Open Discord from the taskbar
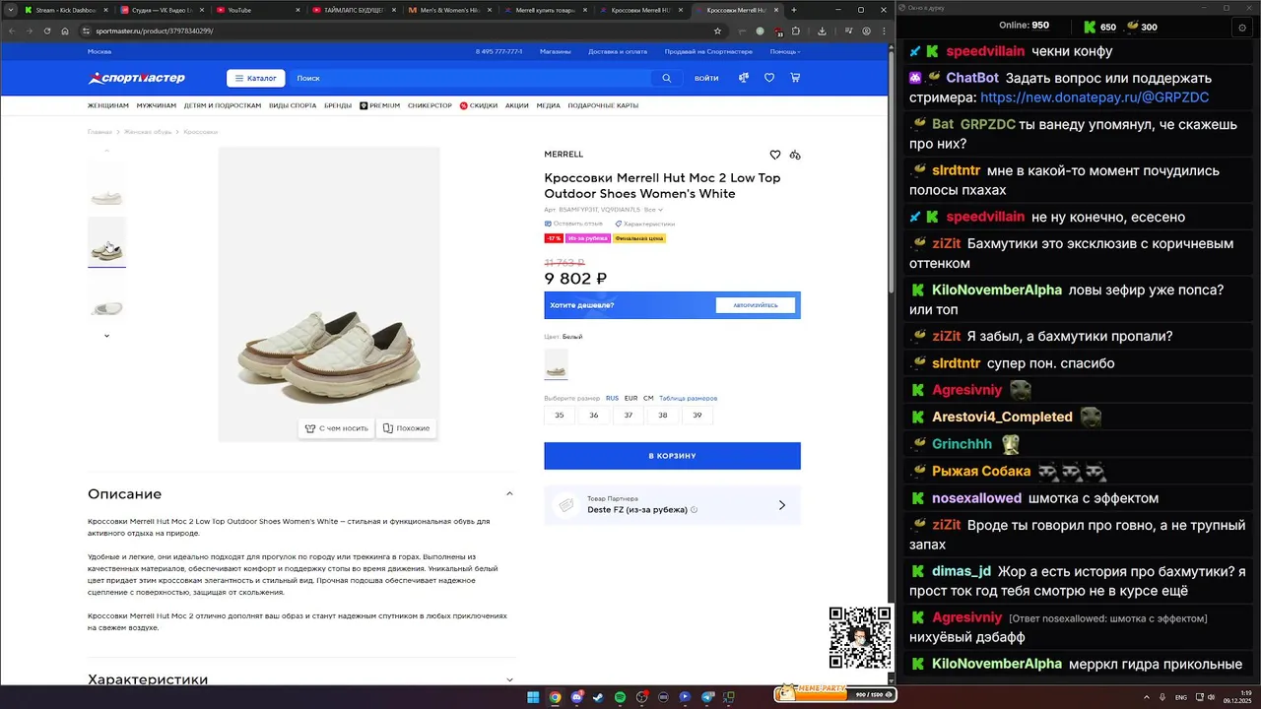 [x=576, y=697]
